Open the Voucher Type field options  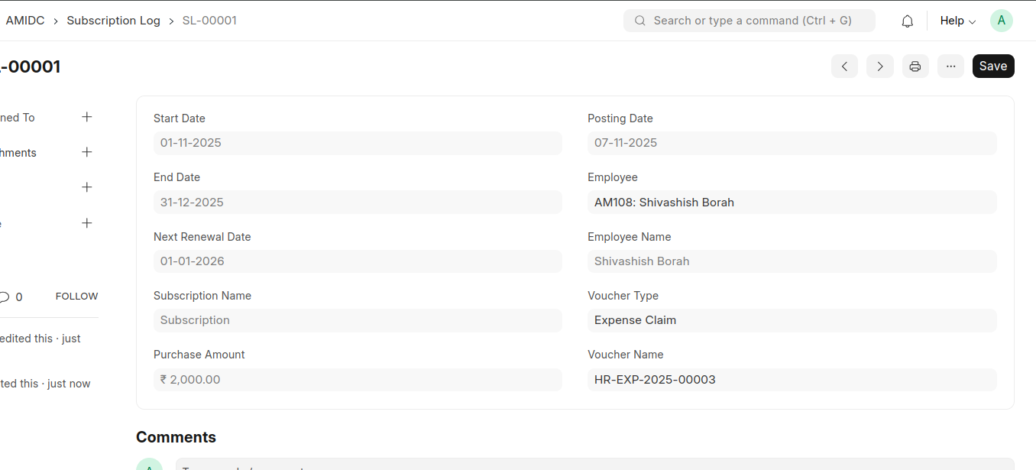coord(792,320)
